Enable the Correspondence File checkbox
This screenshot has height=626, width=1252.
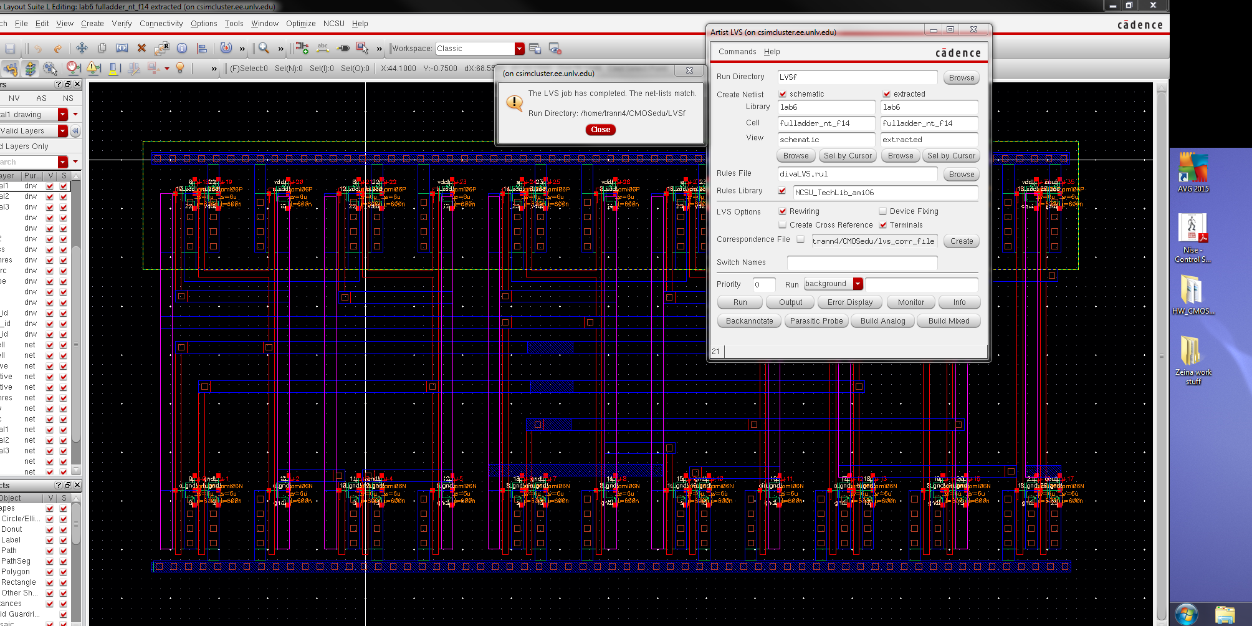pos(801,239)
